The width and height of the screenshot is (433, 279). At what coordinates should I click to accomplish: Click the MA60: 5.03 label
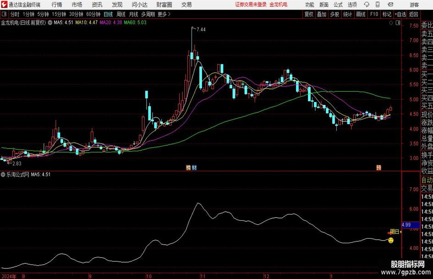point(135,22)
